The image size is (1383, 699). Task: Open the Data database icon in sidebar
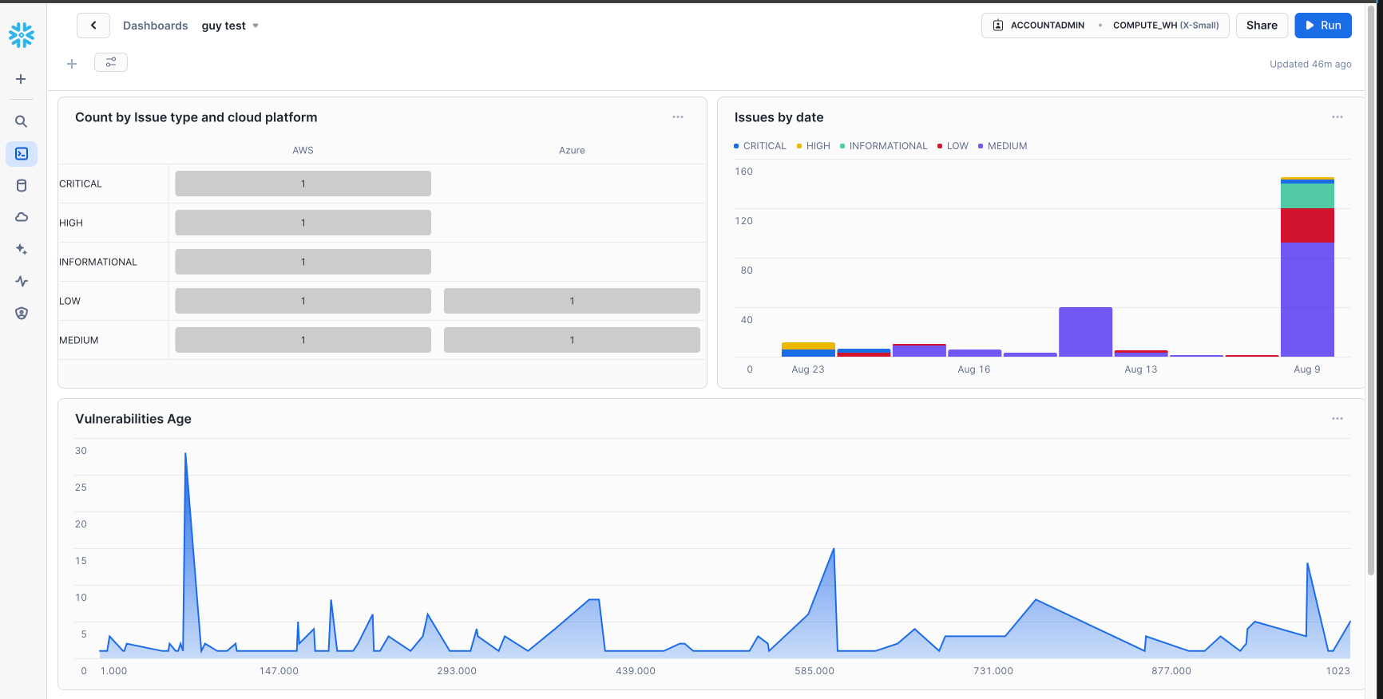tap(22, 186)
